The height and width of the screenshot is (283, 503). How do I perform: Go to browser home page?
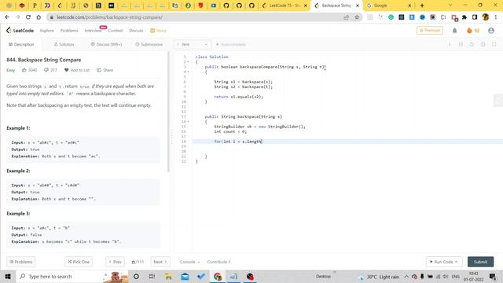pyautogui.click(x=39, y=17)
